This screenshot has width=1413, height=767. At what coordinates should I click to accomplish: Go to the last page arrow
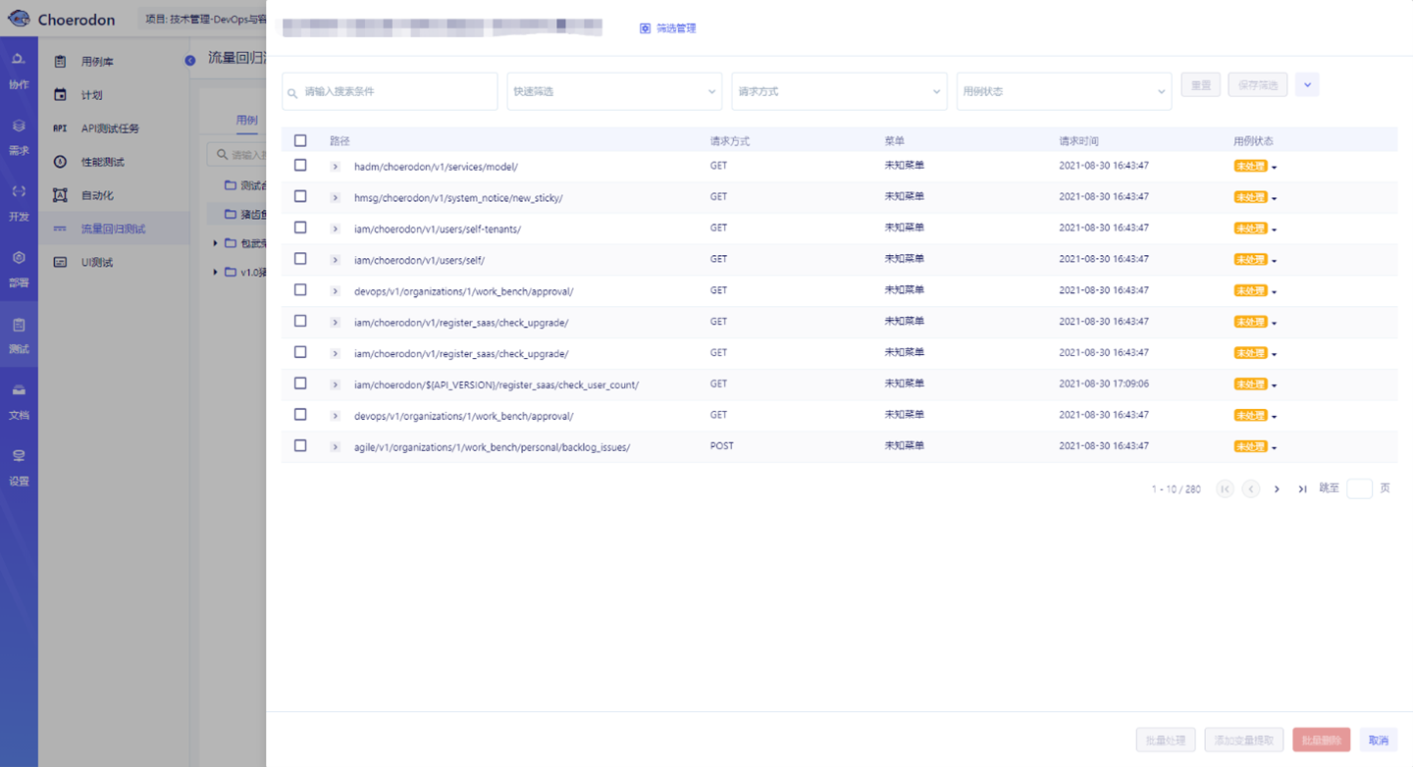[1302, 488]
